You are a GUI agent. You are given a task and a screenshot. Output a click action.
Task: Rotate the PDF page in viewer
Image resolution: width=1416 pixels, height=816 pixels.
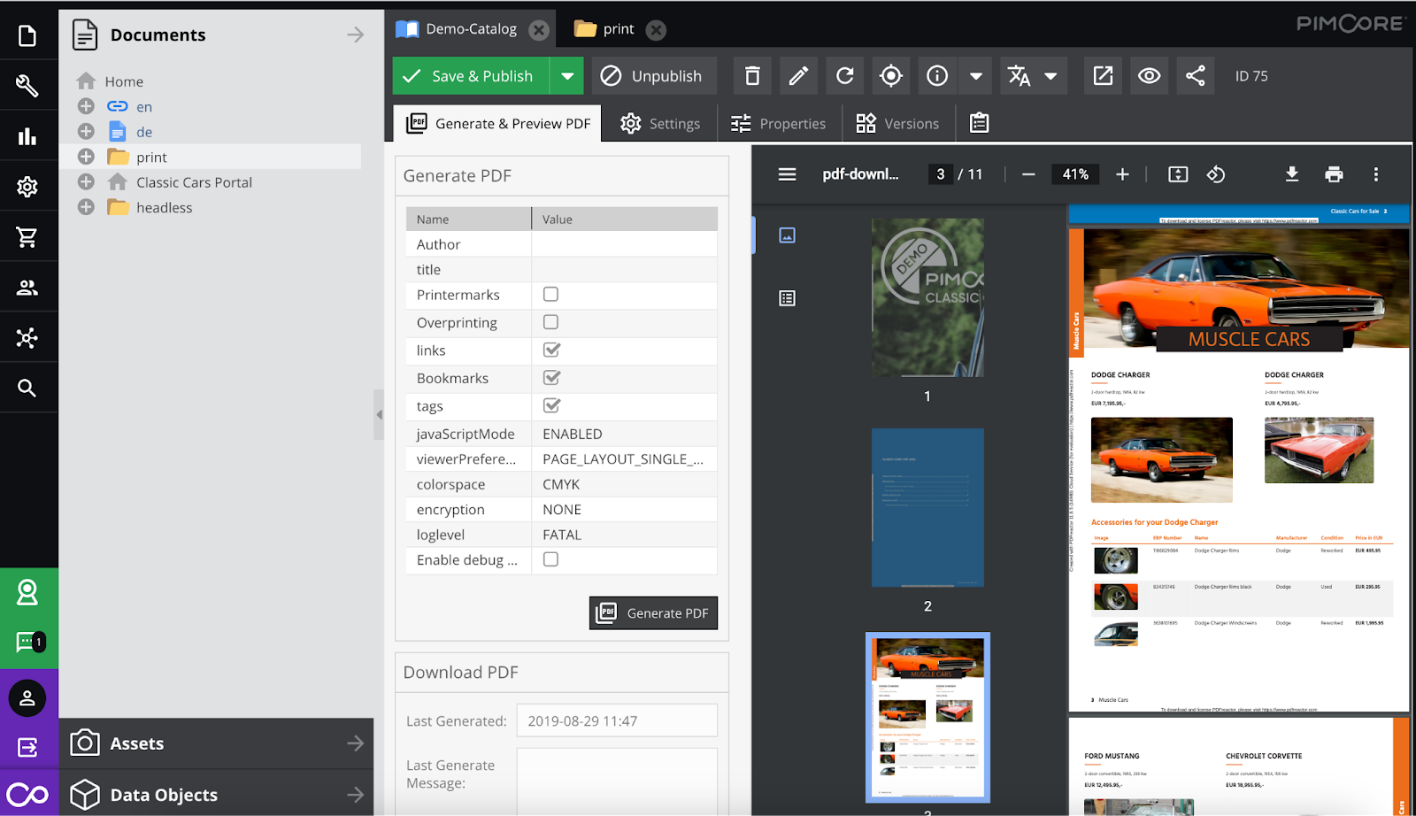[x=1216, y=174]
